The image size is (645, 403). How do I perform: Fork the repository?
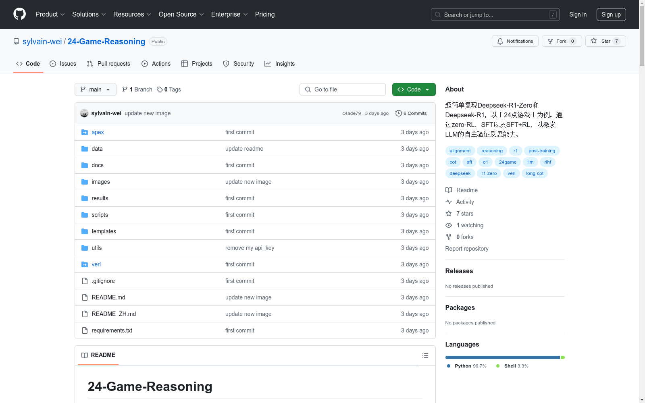562,41
